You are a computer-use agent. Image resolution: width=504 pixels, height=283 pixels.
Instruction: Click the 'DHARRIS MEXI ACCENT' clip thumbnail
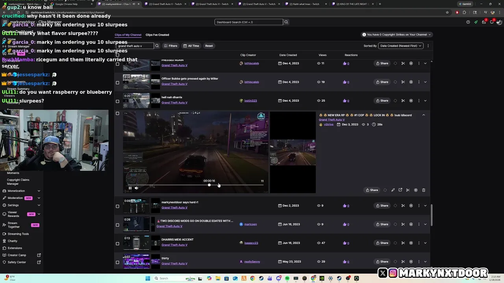click(x=136, y=243)
